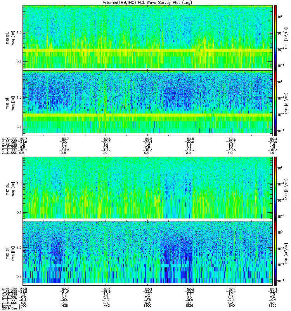This screenshot has width=291, height=311.
Task: Click the THB B-perpendicular y-axis label
Action: 10,38
